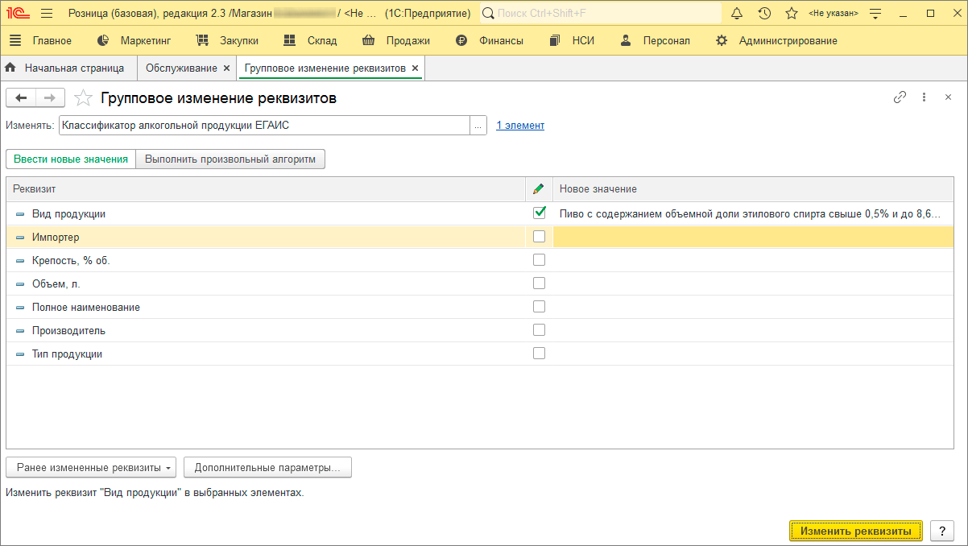Image resolution: width=968 pixels, height=546 pixels.
Task: Tick the Полное наименование checkbox
Action: [540, 307]
